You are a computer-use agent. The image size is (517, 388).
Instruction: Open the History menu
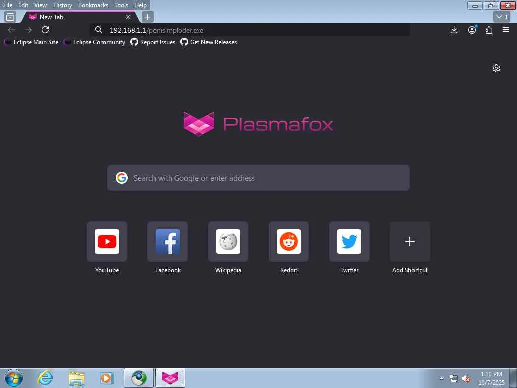tap(62, 5)
